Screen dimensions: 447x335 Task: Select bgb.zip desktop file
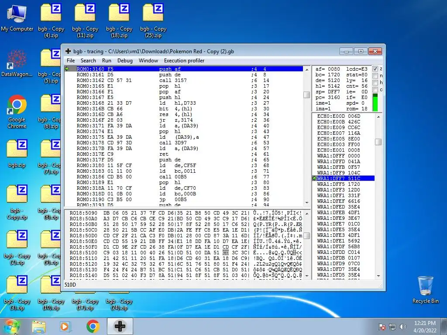click(x=17, y=154)
